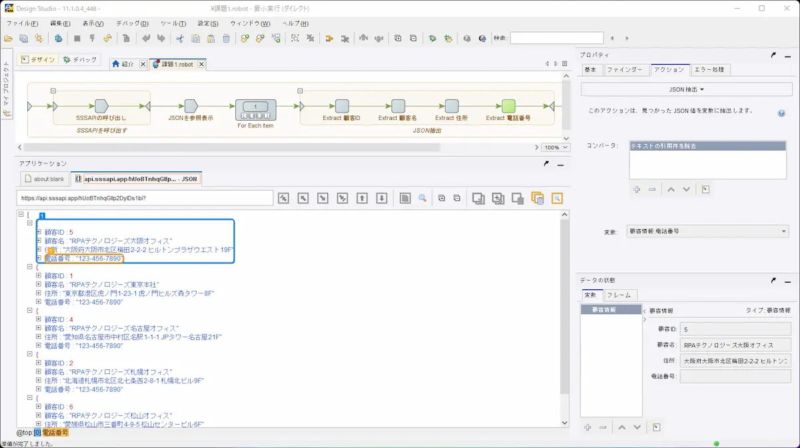Click the JSONを参照表示 step node
This screenshot has height=448, width=800.
click(x=191, y=106)
